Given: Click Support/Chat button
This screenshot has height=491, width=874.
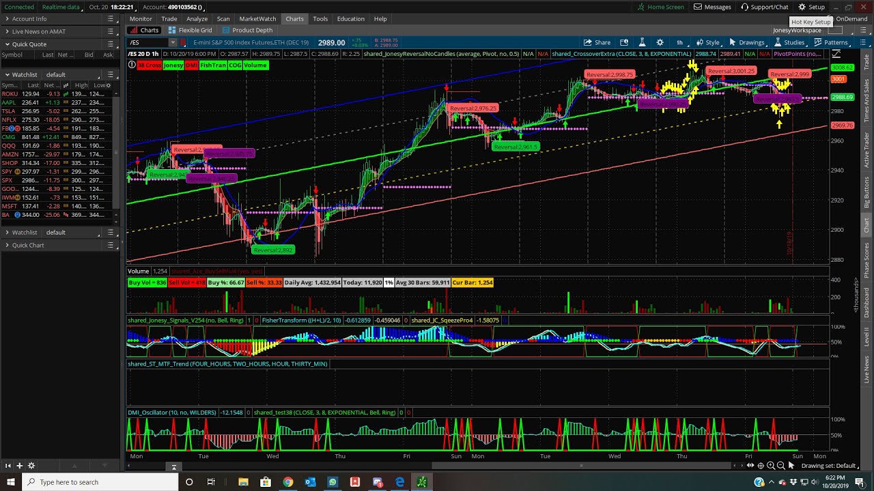Looking at the screenshot, I should coord(765,7).
